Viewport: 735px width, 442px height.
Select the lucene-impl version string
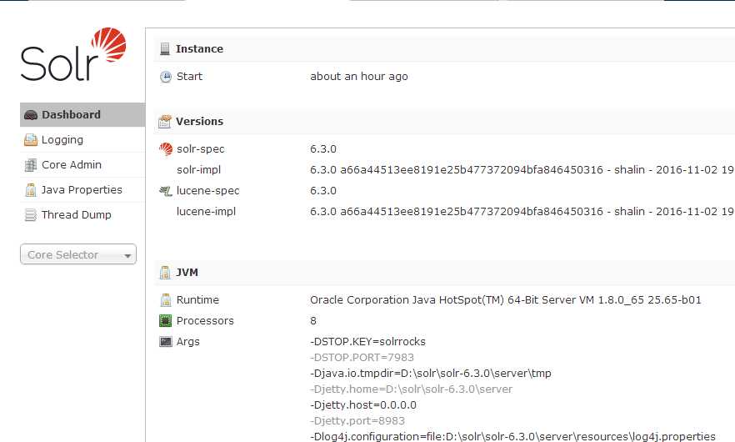(522, 212)
